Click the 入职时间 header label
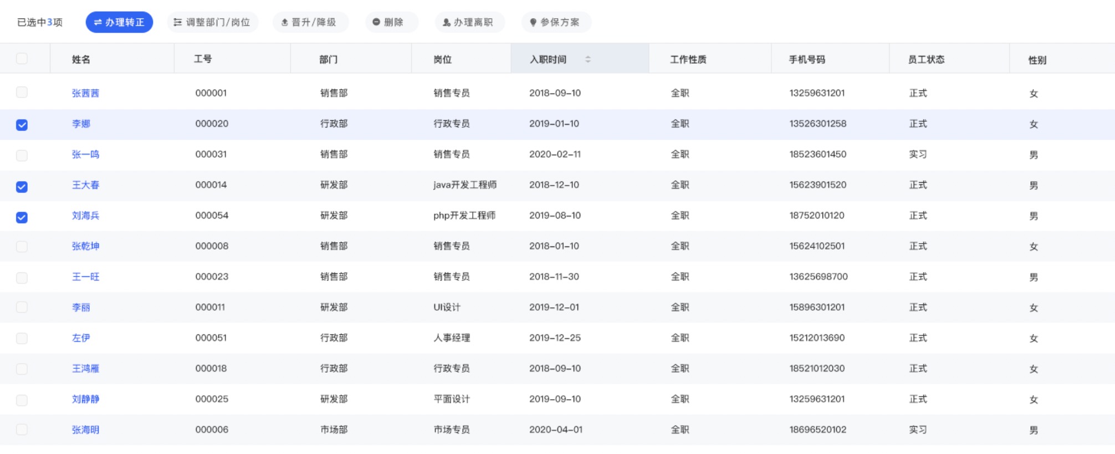 click(548, 59)
